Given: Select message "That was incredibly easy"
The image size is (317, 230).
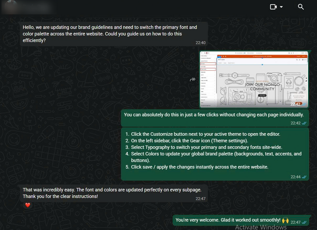Looking at the screenshot, I should [114, 193].
